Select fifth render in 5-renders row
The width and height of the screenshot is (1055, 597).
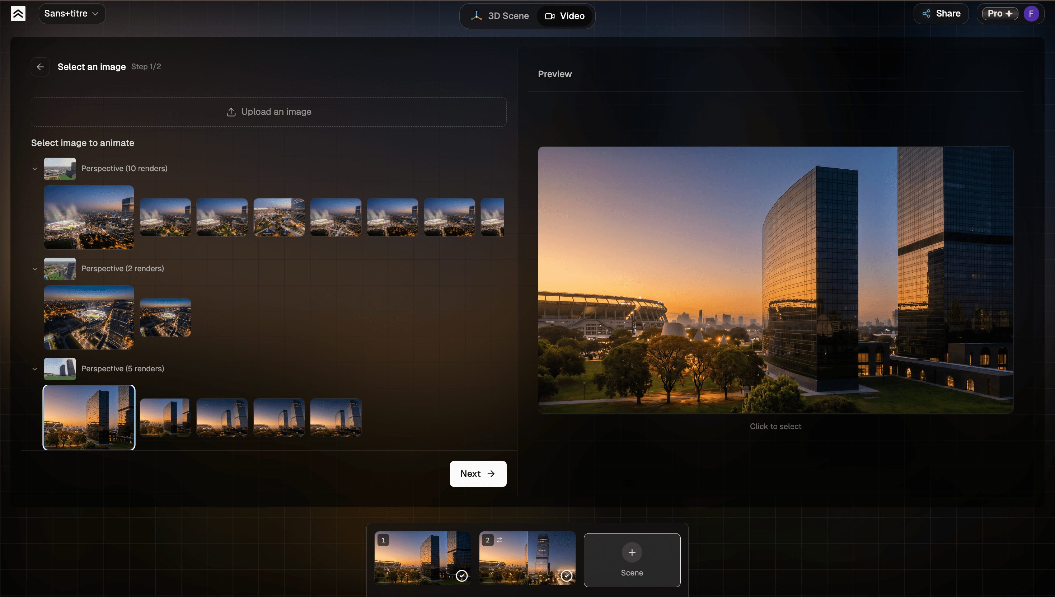tap(336, 417)
